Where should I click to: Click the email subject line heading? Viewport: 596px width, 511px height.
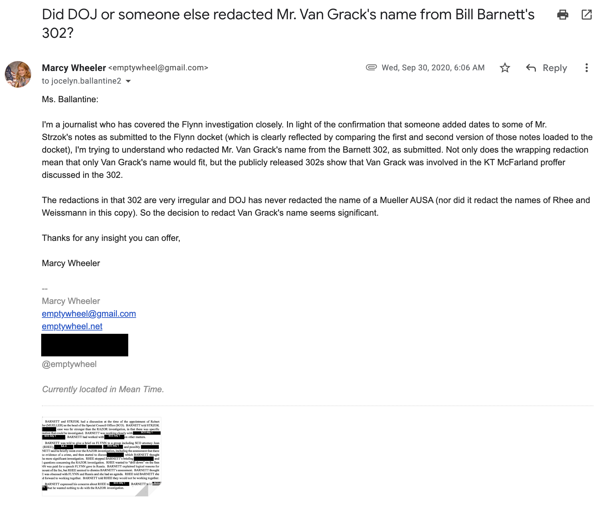288,24
